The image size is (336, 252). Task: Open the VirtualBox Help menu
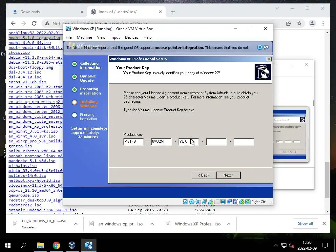tap(147, 37)
